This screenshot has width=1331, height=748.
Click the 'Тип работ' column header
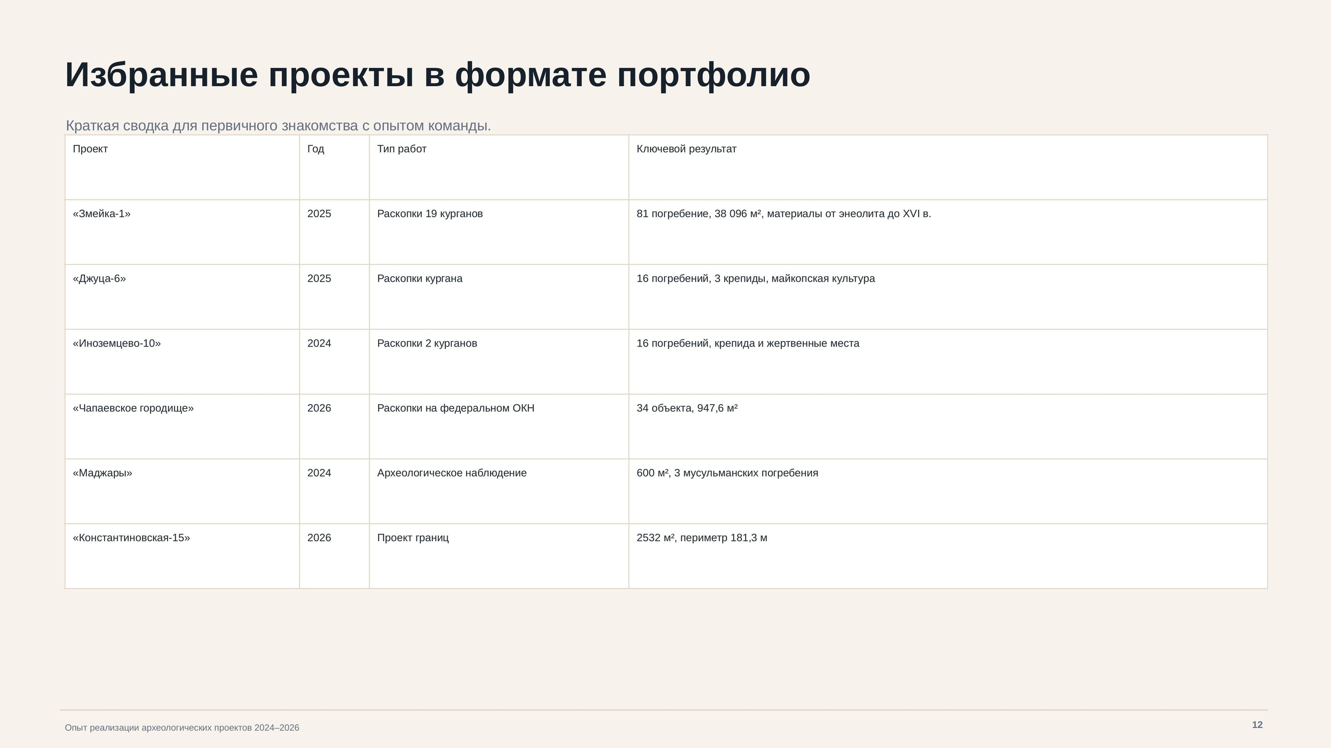[x=402, y=149]
